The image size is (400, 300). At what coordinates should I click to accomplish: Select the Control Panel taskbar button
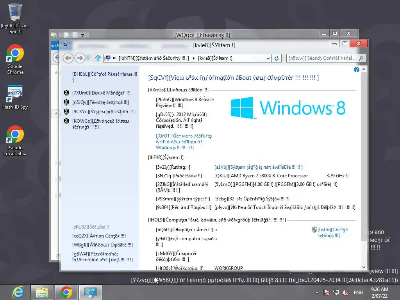(x=90, y=292)
